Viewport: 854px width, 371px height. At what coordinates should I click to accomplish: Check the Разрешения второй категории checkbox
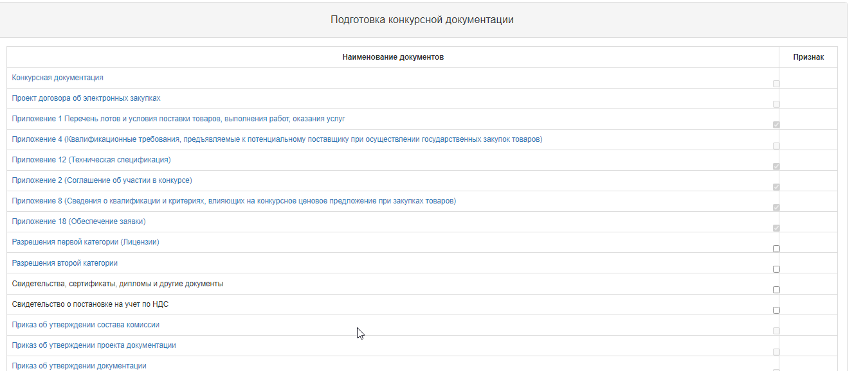click(776, 269)
